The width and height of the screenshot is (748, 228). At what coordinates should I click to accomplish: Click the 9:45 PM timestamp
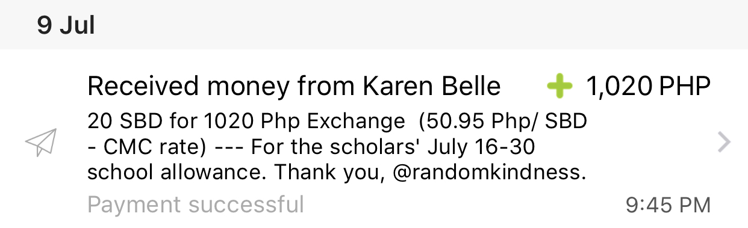[669, 205]
